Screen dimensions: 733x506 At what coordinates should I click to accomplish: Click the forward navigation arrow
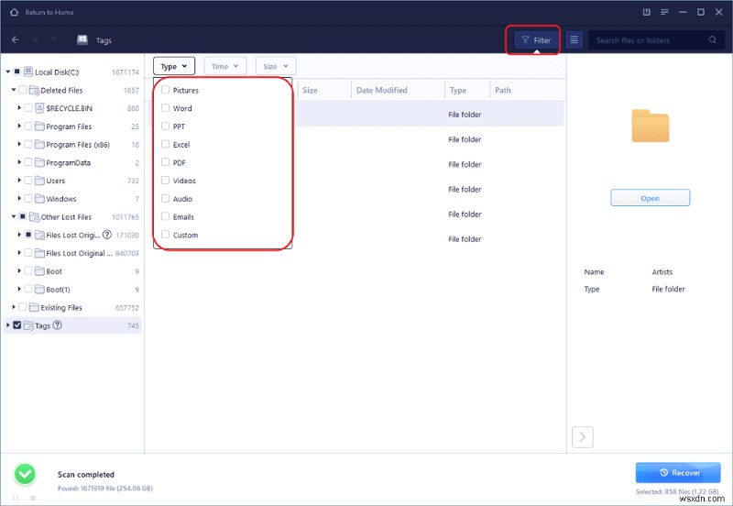coord(35,39)
